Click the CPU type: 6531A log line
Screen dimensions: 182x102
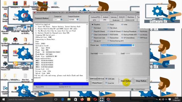(43, 48)
